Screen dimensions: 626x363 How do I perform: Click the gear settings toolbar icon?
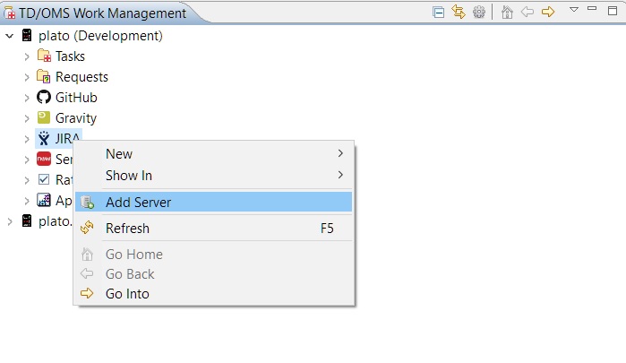pyautogui.click(x=479, y=13)
